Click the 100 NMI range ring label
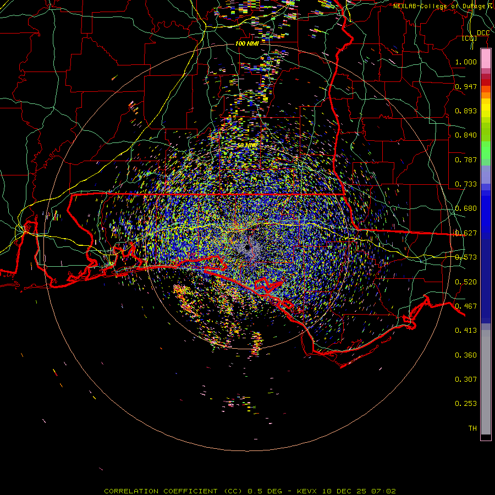This screenshot has width=495, height=495. [247, 43]
